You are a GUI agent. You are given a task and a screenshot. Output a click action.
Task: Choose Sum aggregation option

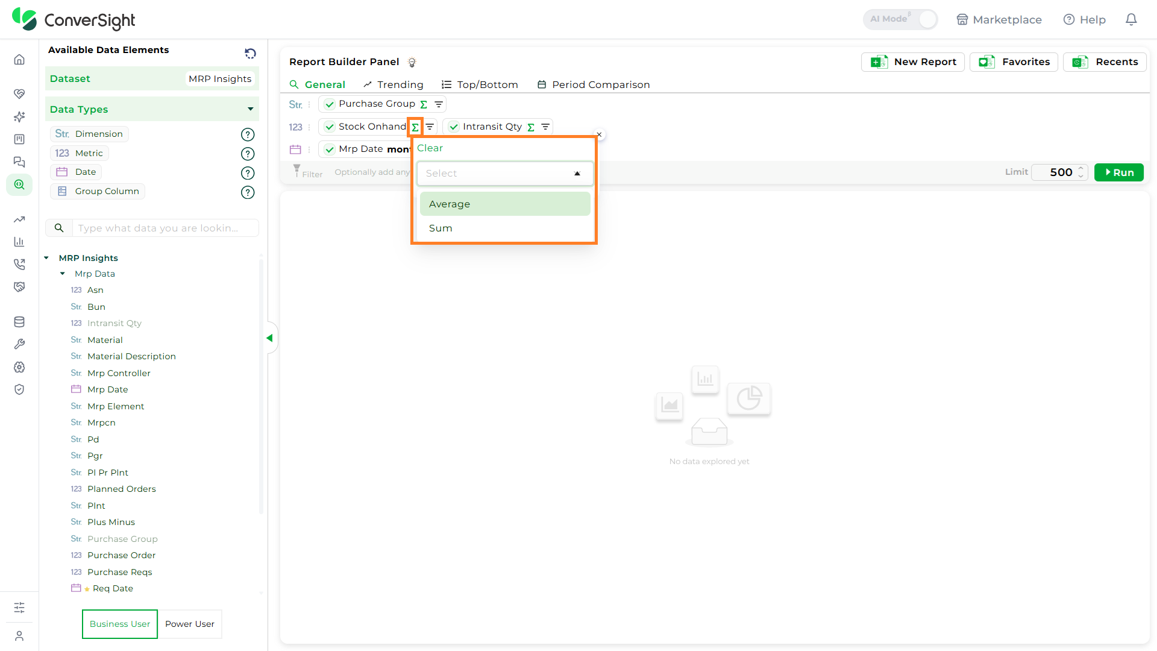point(505,228)
